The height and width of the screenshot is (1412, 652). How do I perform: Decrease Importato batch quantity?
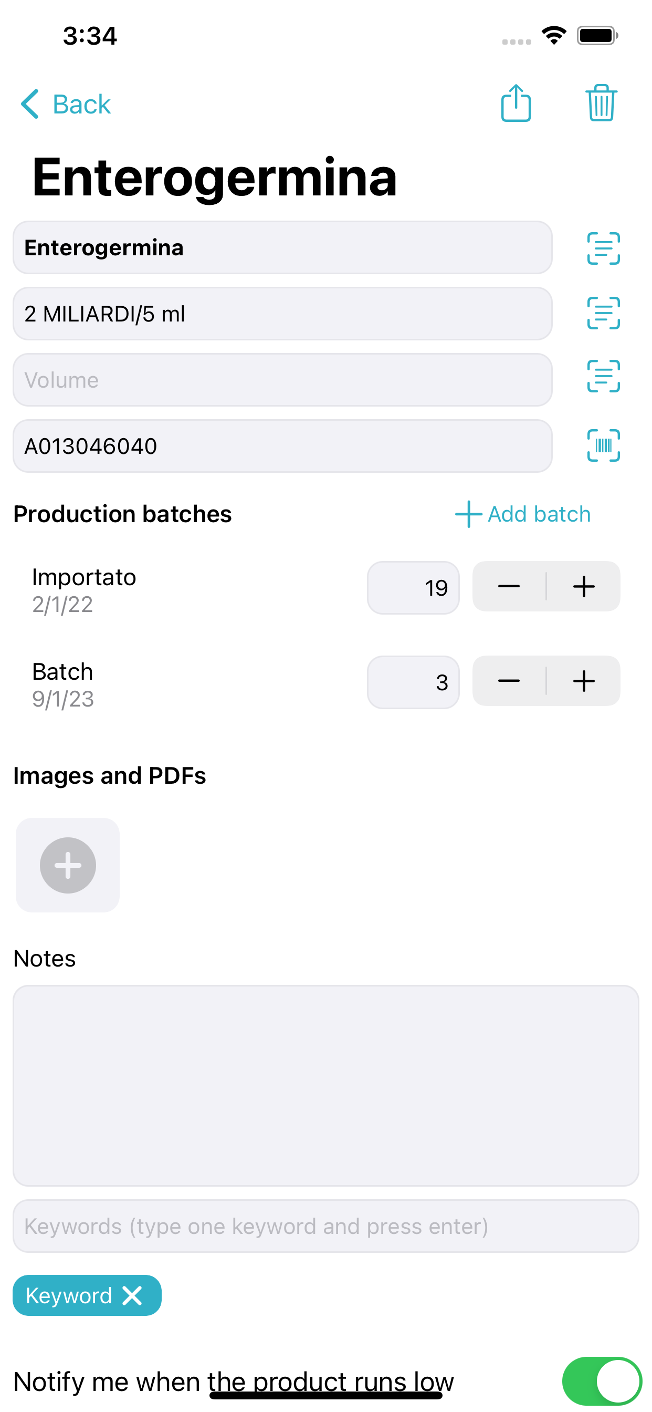509,587
